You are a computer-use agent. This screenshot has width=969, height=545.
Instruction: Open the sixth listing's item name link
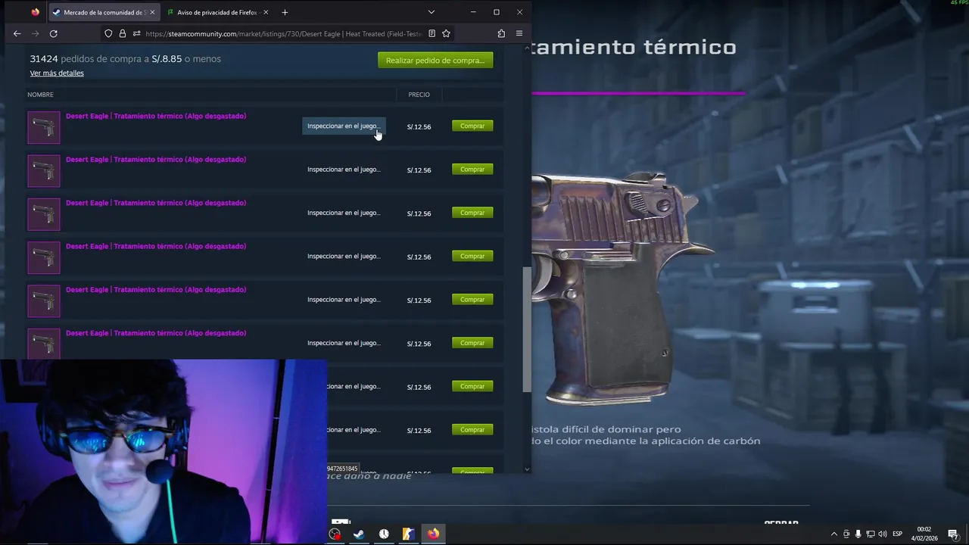pyautogui.click(x=156, y=333)
